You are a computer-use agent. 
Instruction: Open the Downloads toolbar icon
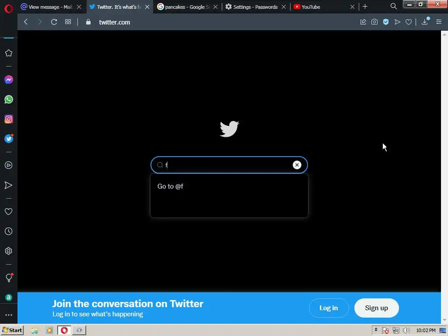[425, 21]
